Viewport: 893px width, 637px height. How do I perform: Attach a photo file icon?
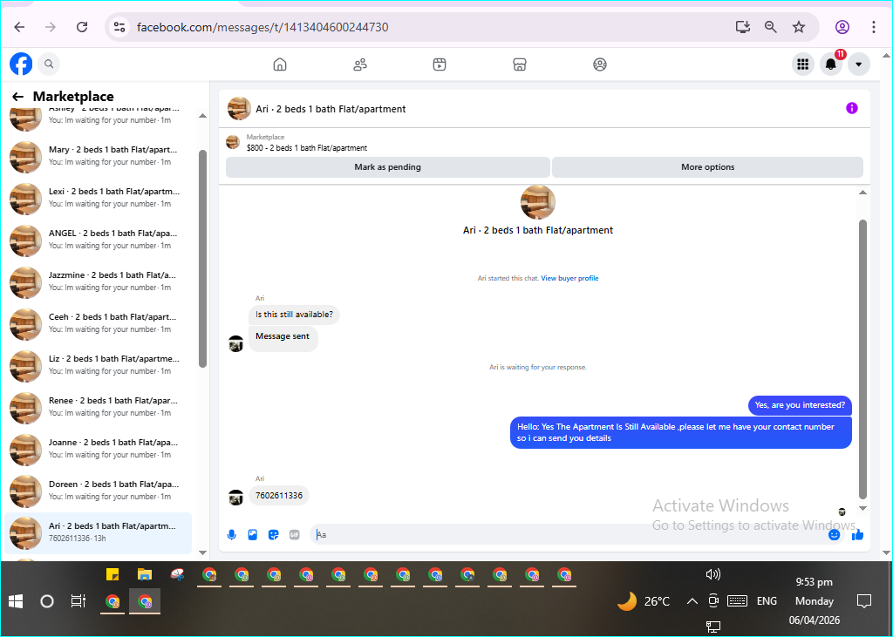coord(253,534)
